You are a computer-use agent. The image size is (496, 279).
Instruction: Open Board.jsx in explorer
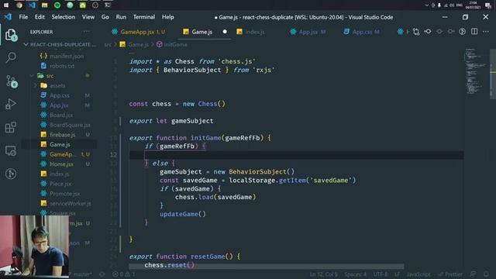[61, 115]
